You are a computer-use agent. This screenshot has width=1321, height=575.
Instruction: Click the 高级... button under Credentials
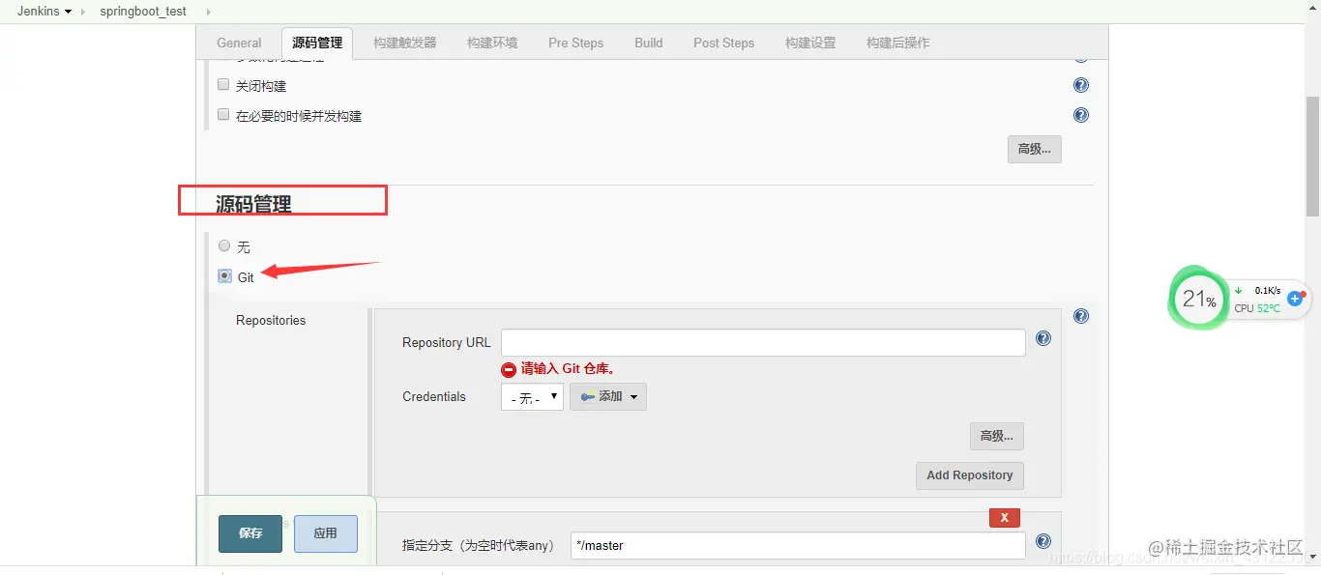997,436
